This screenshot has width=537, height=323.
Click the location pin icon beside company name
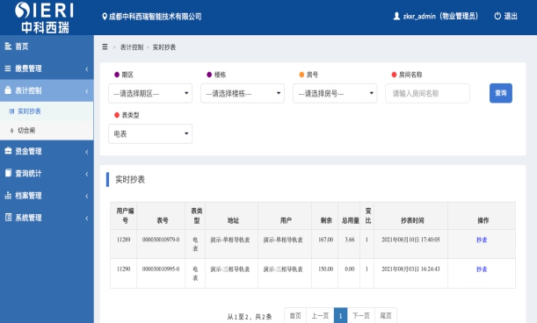tap(105, 17)
